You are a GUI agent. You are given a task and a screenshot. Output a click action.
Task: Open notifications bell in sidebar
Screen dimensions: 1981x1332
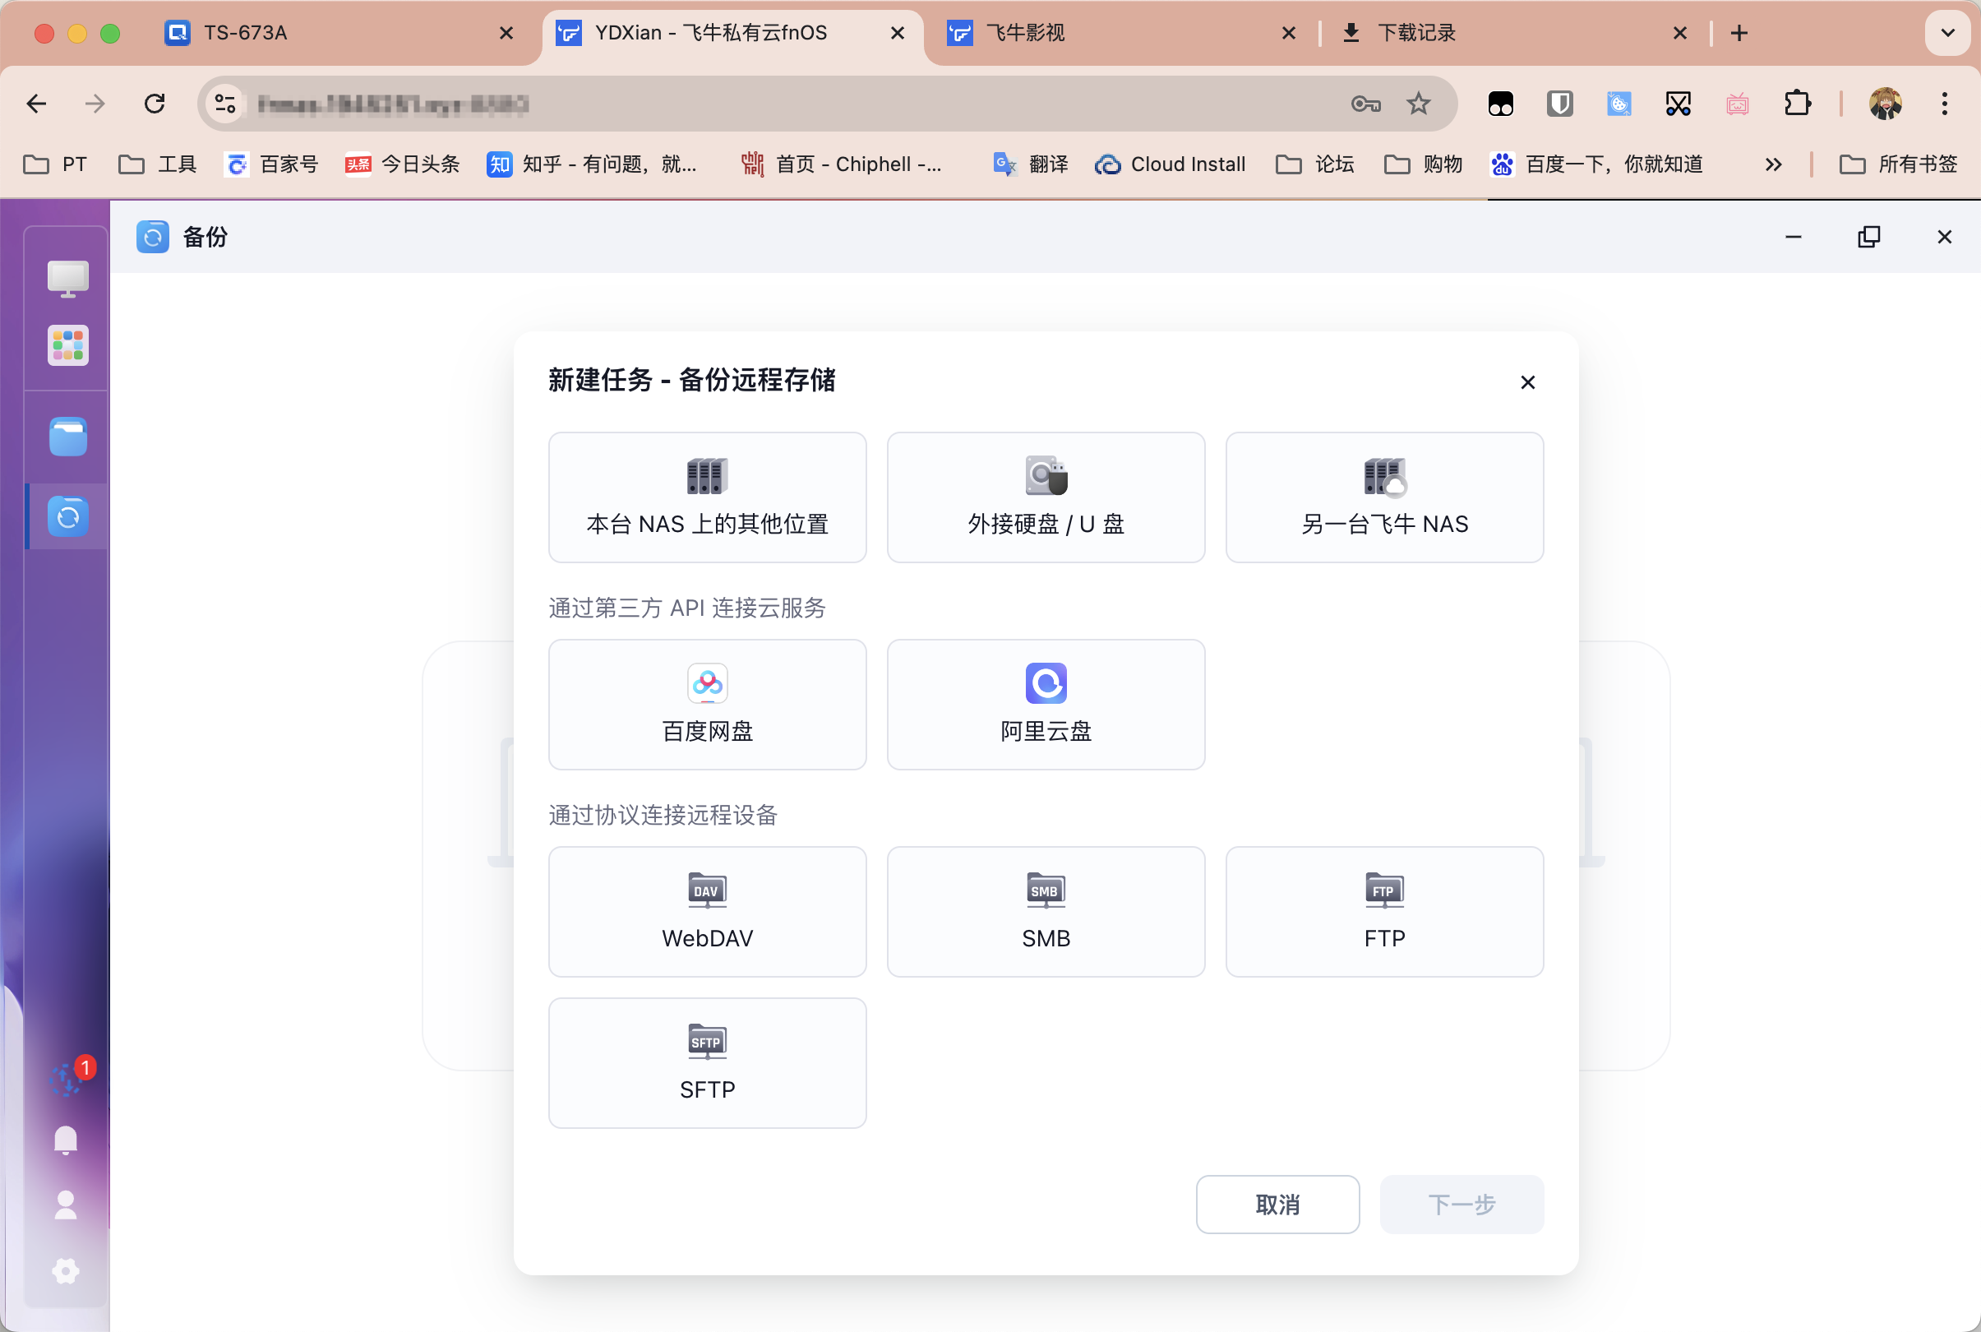[66, 1140]
